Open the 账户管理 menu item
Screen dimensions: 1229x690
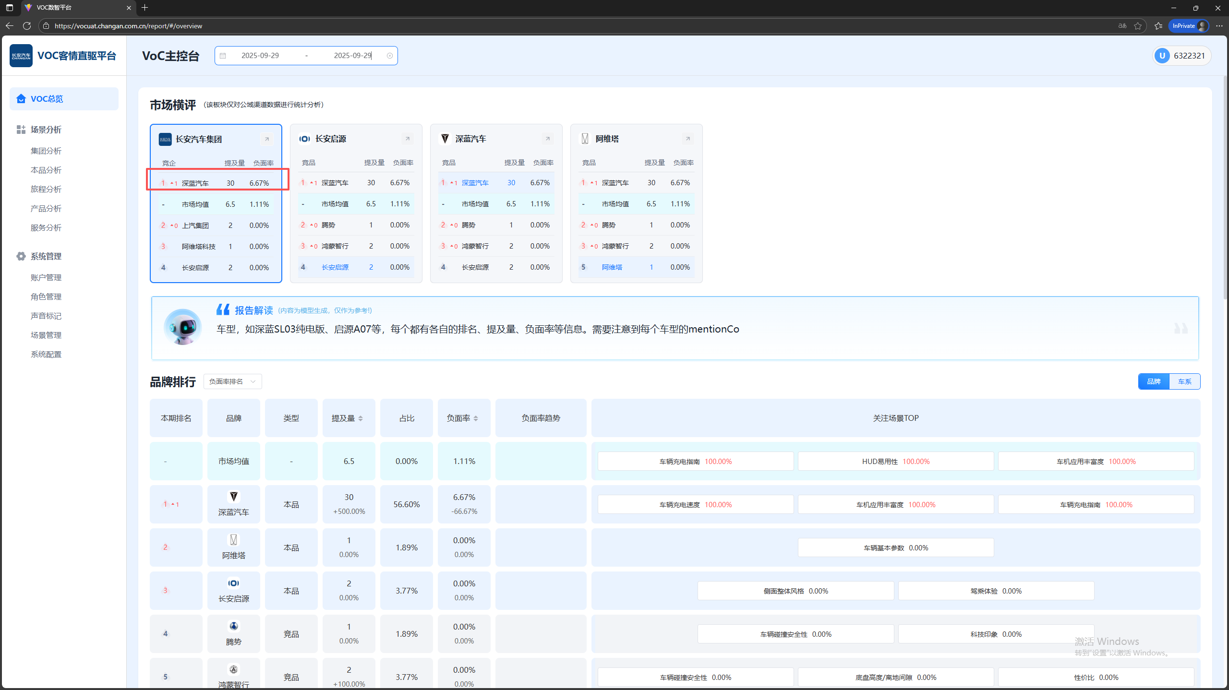[x=46, y=277]
